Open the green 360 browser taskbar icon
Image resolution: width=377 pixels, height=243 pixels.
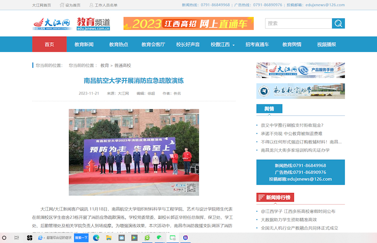147,238
